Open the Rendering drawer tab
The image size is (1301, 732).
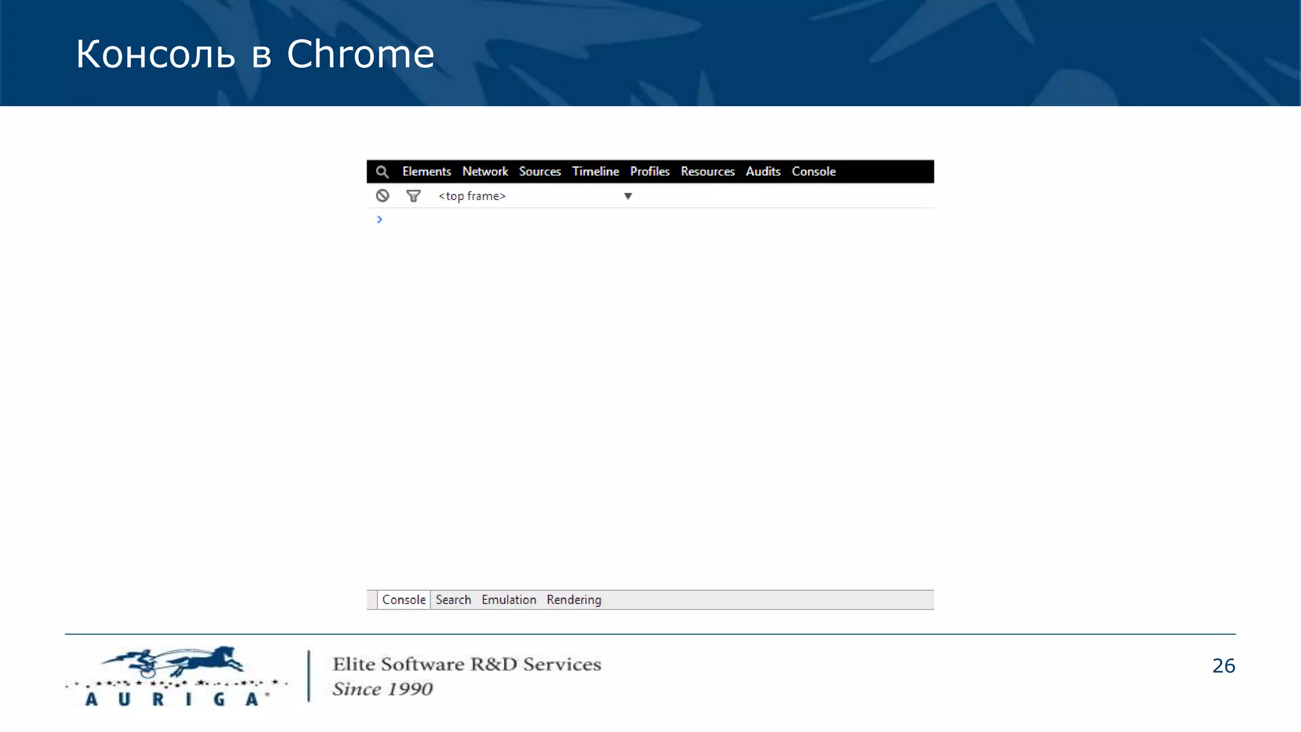(x=574, y=600)
